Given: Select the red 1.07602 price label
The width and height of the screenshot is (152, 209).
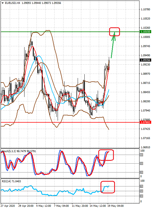Looking at the screenshot, I should 146,122.
